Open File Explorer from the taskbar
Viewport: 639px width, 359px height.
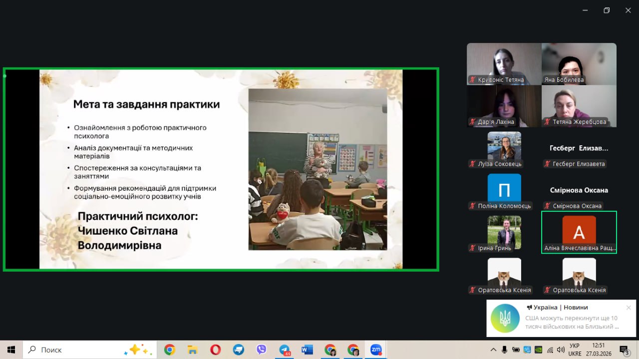coord(193,350)
